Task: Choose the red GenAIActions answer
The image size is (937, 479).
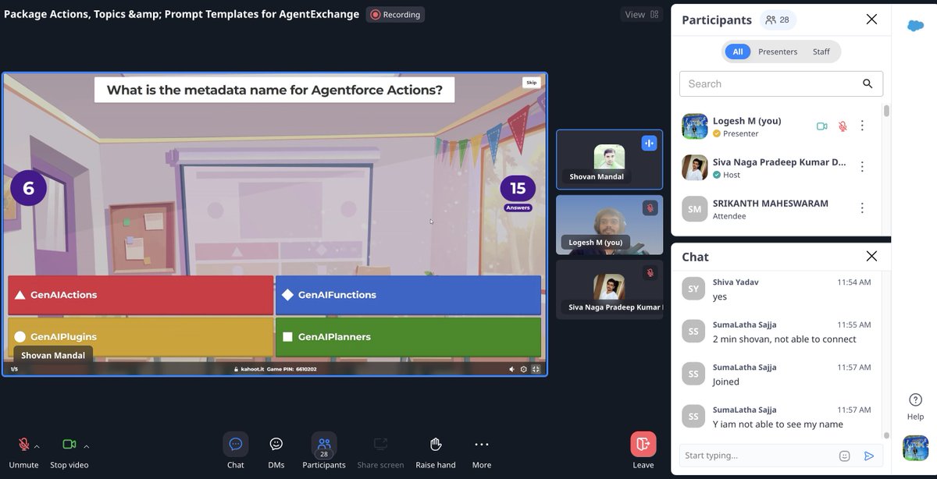Action: tap(141, 295)
